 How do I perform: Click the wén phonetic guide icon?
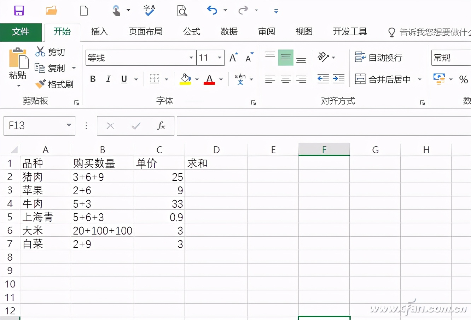pos(240,79)
